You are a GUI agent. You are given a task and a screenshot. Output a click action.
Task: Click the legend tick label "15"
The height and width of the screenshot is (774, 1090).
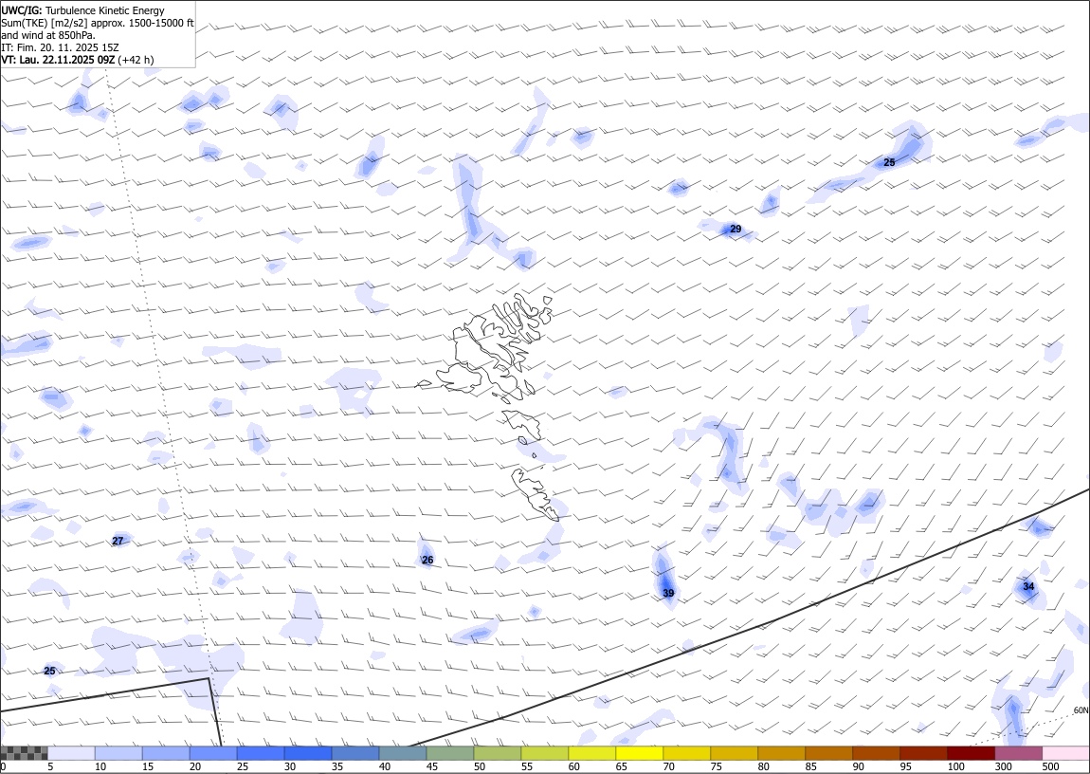(x=147, y=766)
